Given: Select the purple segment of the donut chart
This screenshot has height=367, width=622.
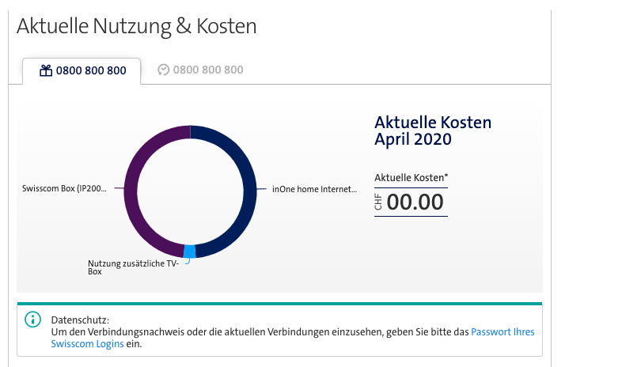Looking at the screenshot, I should 131,190.
